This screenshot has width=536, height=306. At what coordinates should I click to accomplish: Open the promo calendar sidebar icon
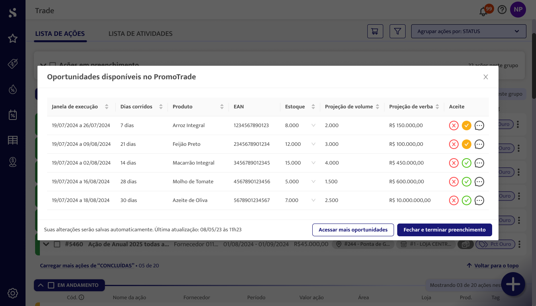click(x=13, y=115)
